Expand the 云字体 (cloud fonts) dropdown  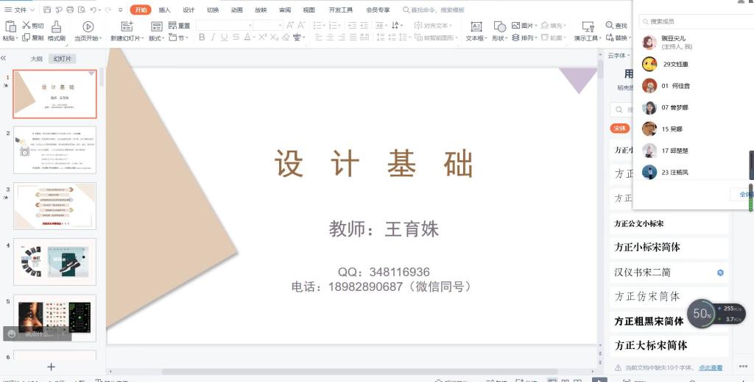pos(619,55)
